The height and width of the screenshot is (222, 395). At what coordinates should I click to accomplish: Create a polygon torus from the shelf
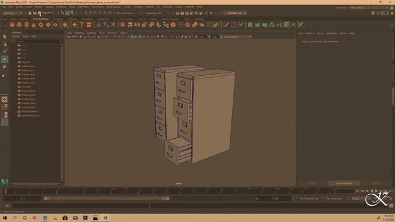pos(41,25)
